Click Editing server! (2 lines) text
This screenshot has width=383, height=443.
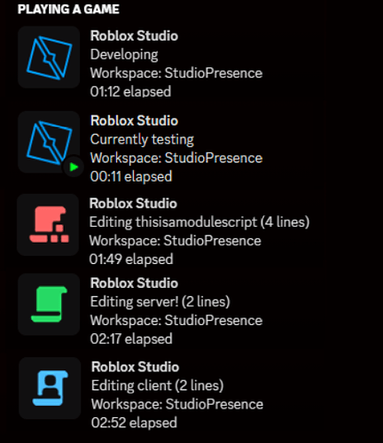160,302
